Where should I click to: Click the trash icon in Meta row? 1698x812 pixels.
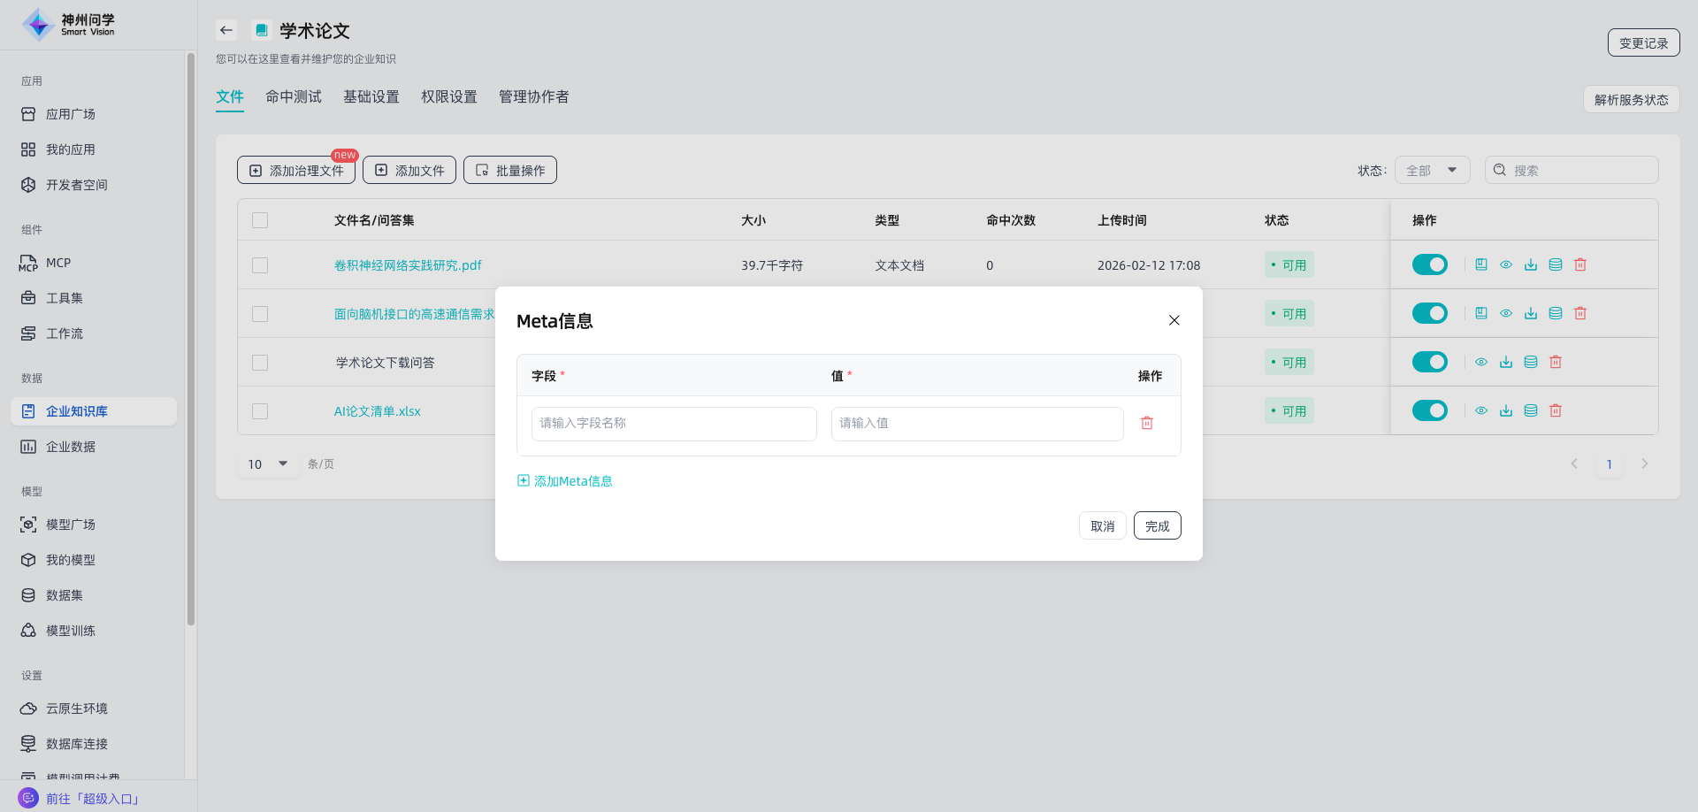tap(1147, 424)
